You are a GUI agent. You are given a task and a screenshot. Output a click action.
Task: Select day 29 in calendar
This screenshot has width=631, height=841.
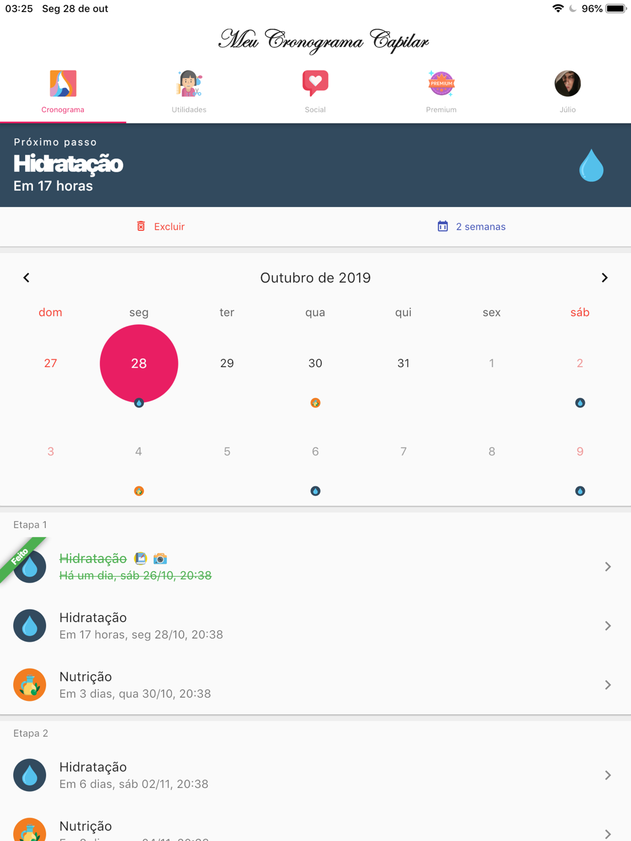point(227,363)
